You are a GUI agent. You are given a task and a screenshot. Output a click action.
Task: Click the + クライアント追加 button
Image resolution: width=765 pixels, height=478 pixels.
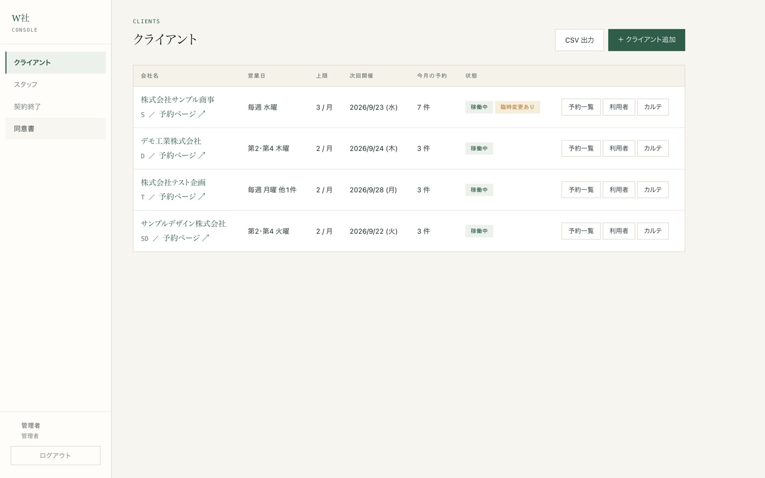(646, 40)
